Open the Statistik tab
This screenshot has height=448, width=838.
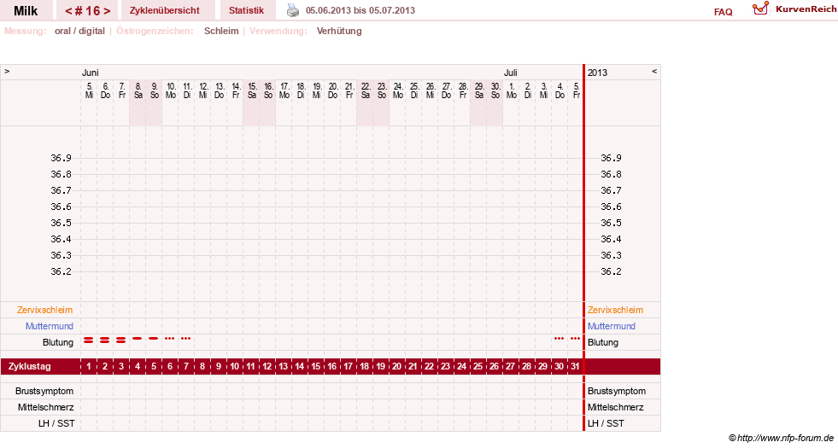tap(246, 10)
